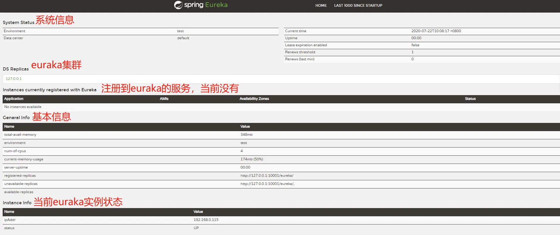
Task: Click the 174mb (50%) value
Action: 252,159
